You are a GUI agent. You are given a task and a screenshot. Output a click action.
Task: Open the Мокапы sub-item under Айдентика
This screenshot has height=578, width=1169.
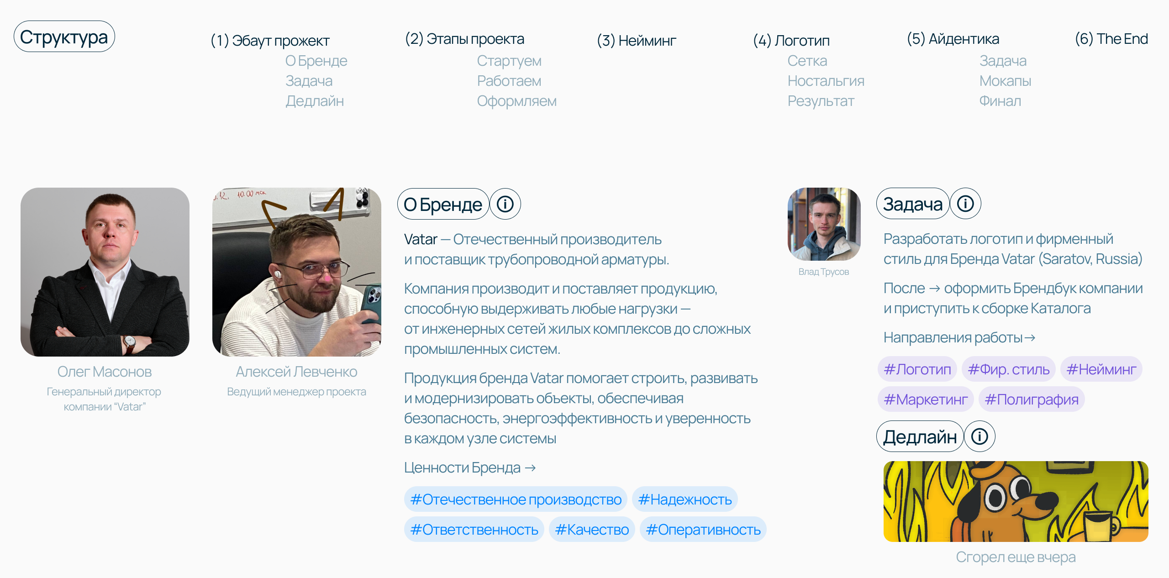(x=1005, y=81)
